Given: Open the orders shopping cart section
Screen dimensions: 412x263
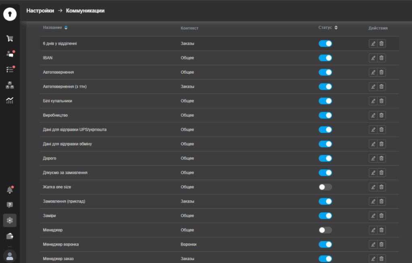Looking at the screenshot, I should tap(10, 39).
